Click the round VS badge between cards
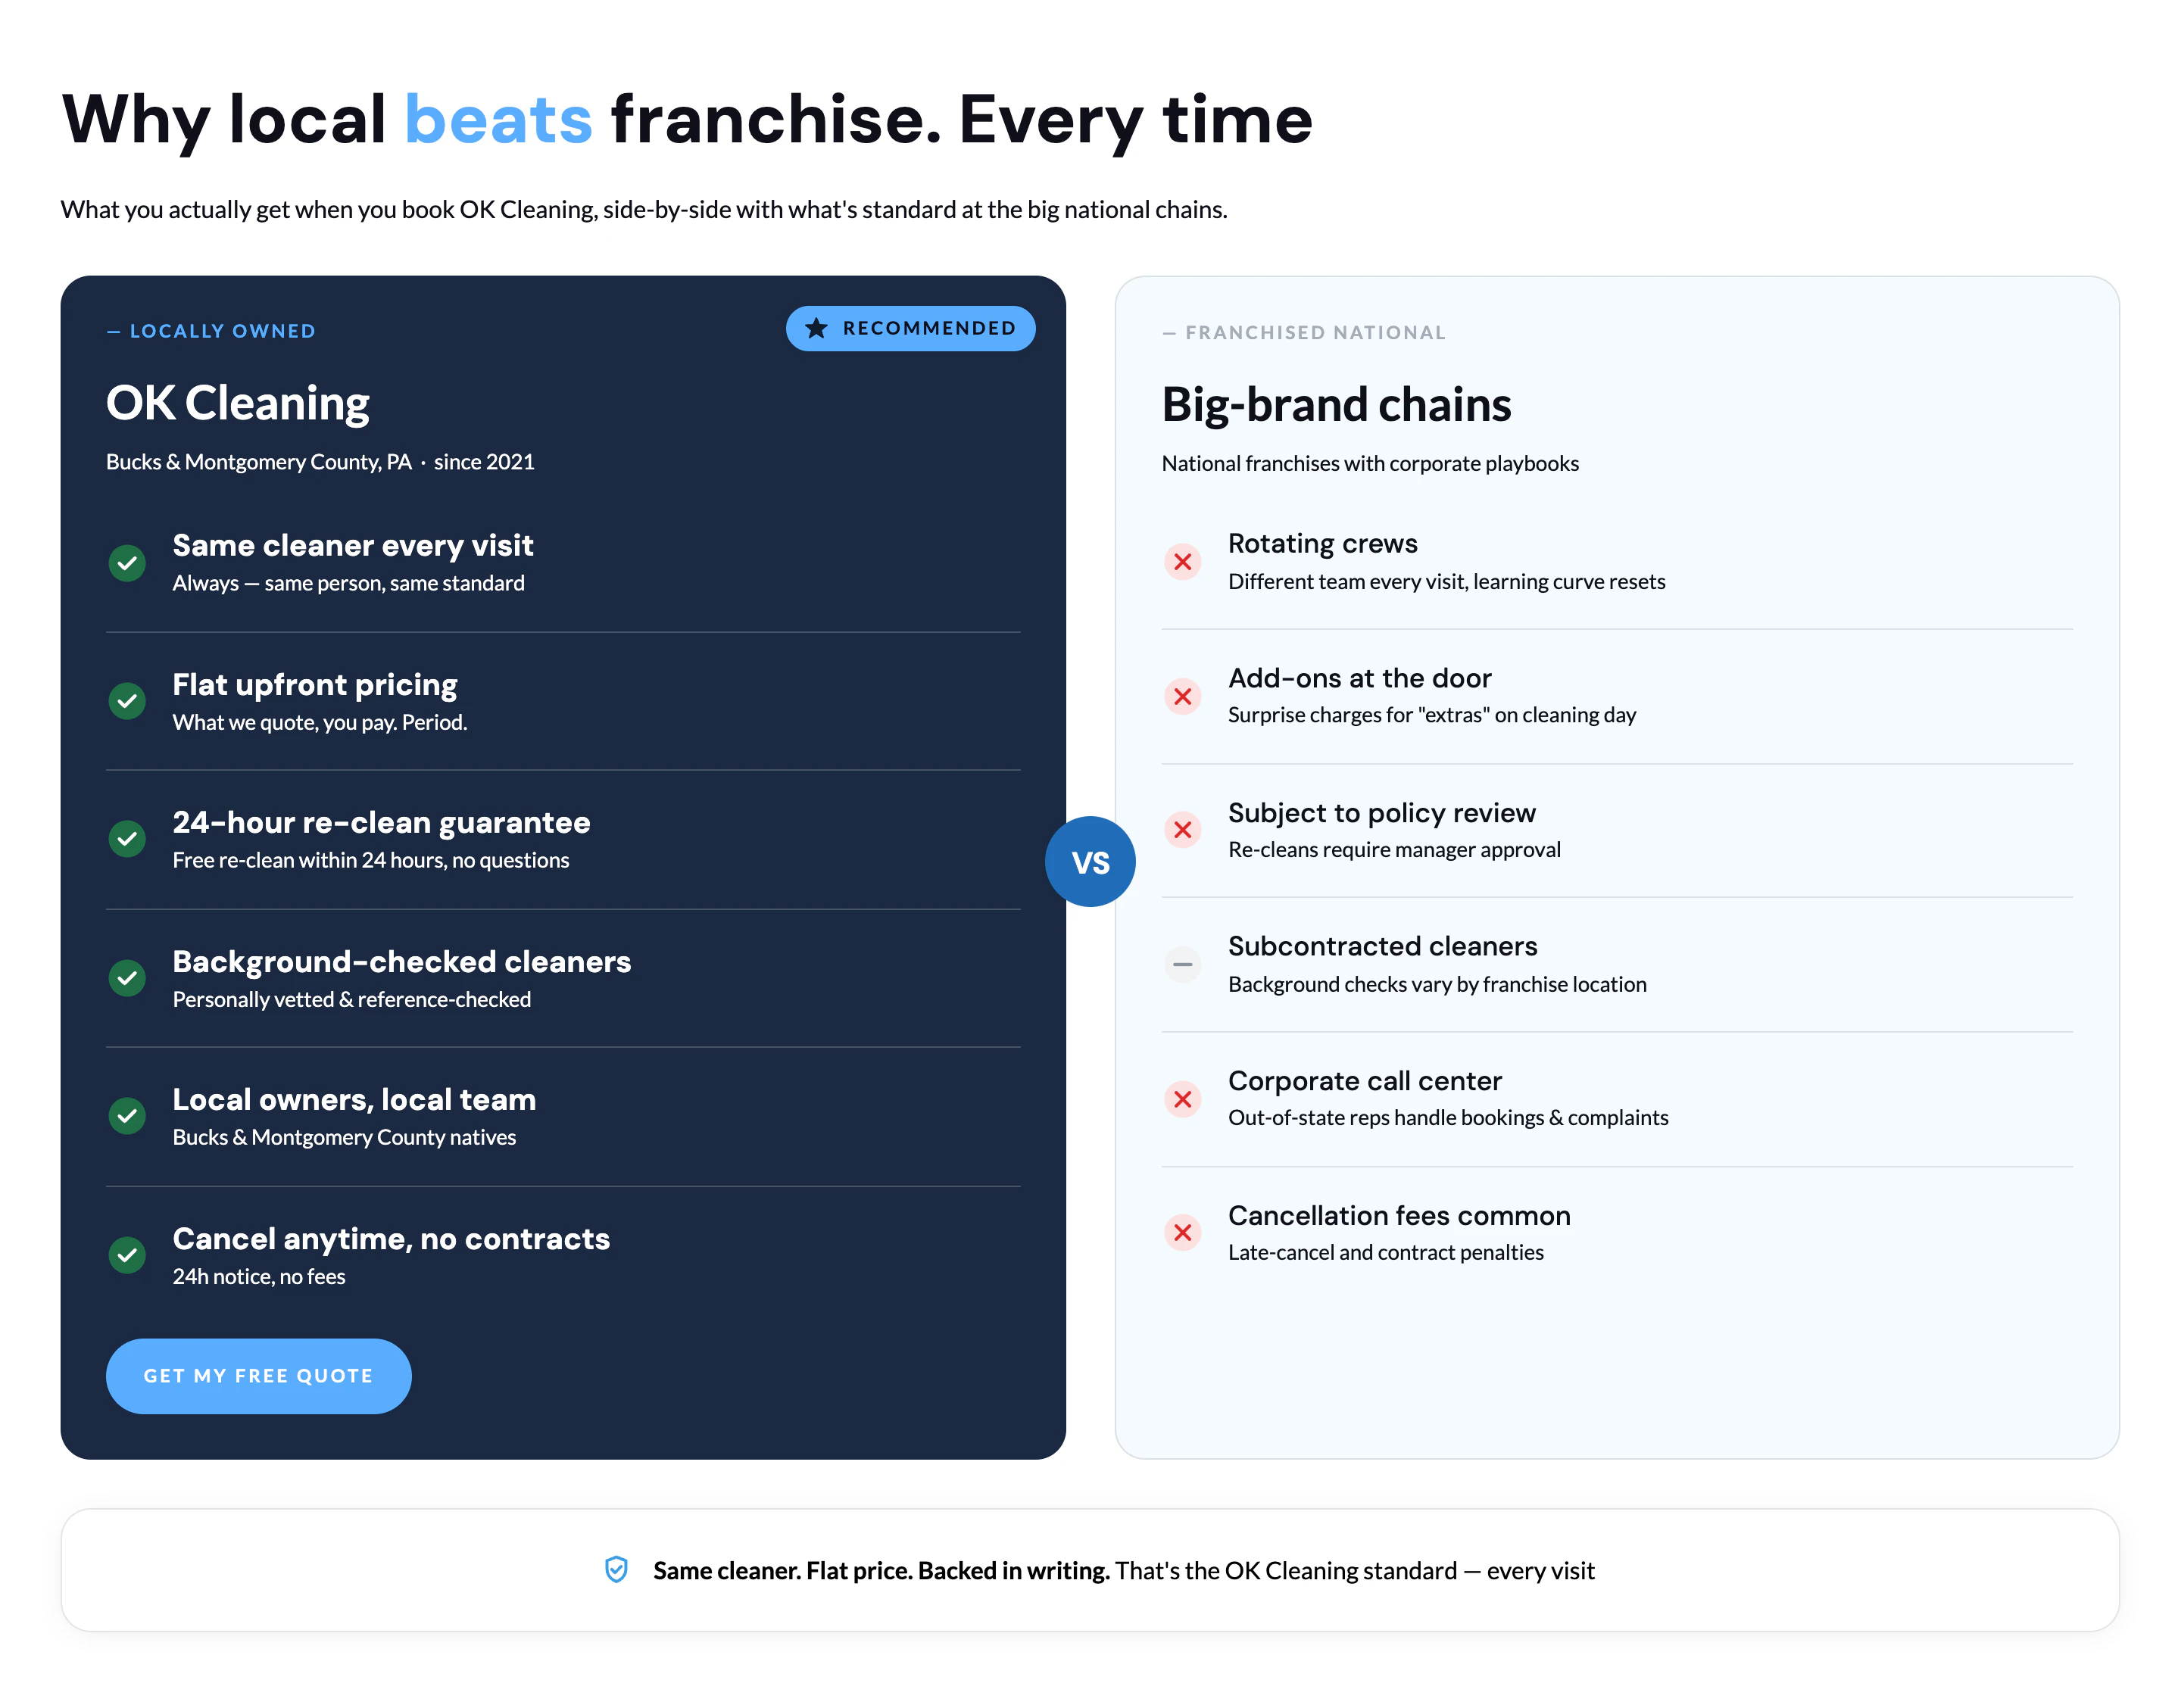This screenshot has width=2181, height=1708. pos(1090,862)
